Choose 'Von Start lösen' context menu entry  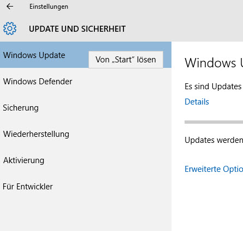click(126, 60)
